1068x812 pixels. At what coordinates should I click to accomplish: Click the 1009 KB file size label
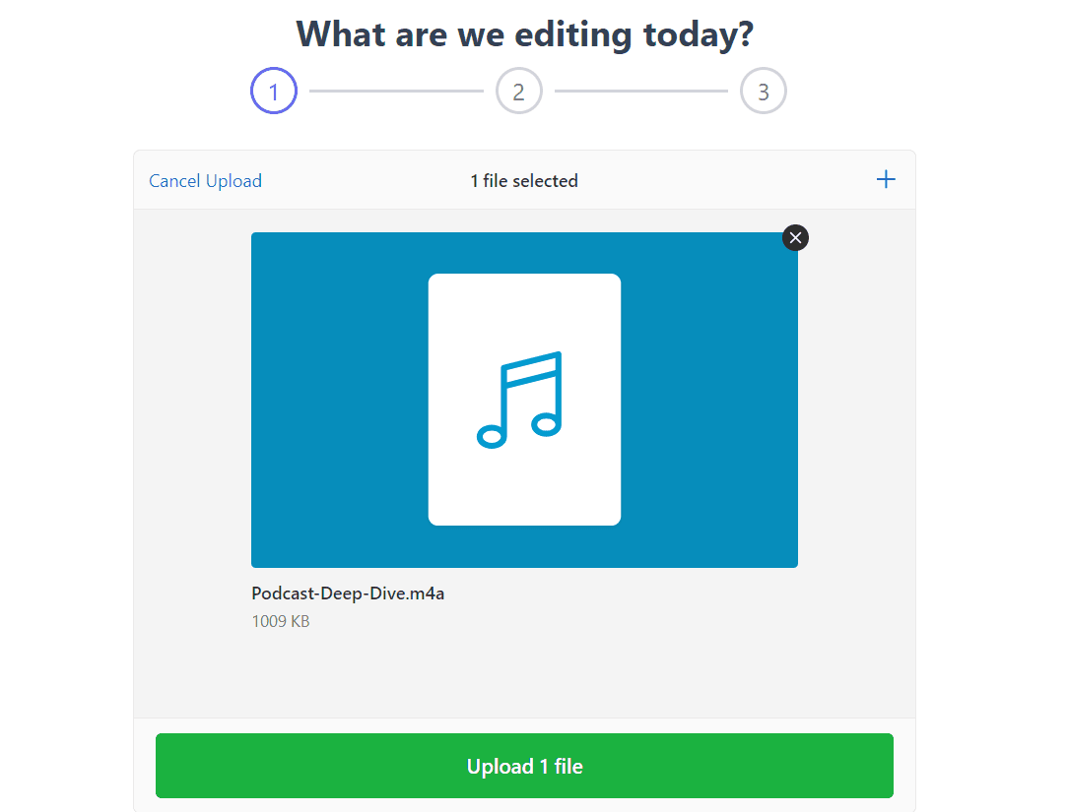[281, 621]
